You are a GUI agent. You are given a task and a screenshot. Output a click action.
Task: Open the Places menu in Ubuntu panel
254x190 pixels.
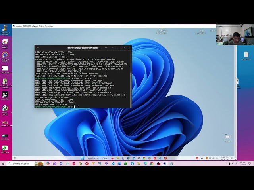(105, 158)
